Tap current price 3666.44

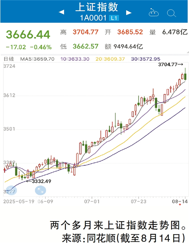click(28, 34)
